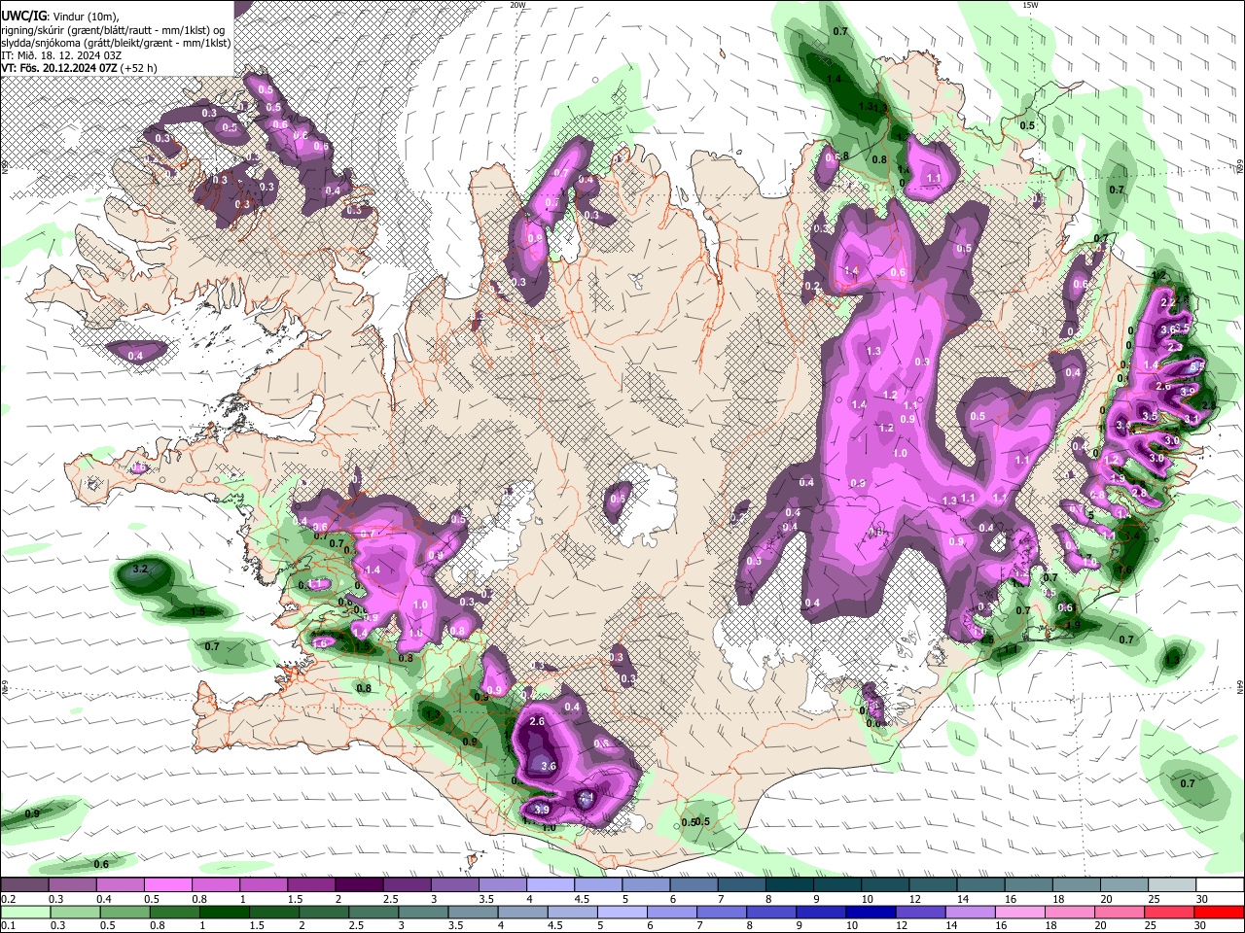Pick lower legend swatch between 1.5 and 2
Screen dimensions: 1245x933
(x=274, y=913)
